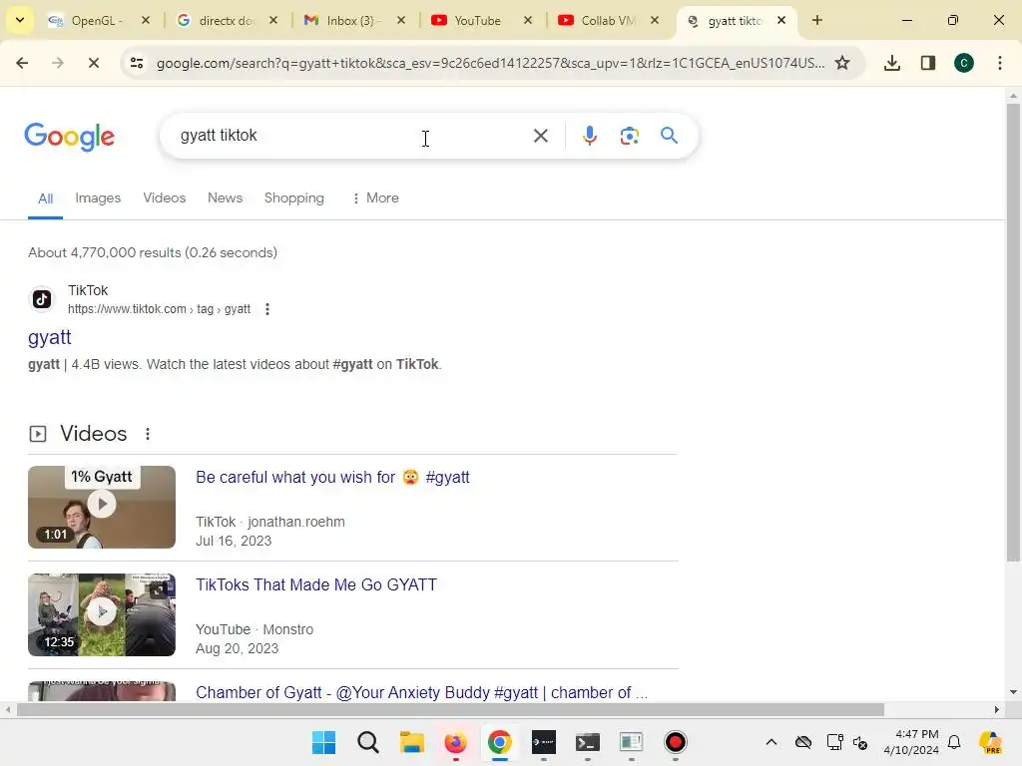This screenshot has width=1022, height=766.
Task: Open options for the Videos section
Action: [x=148, y=434]
